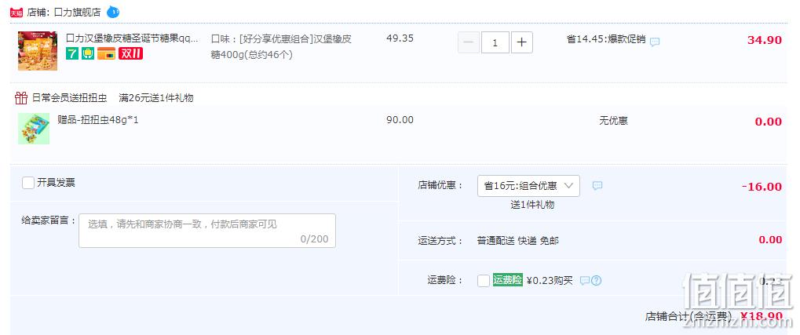Open the 运费险 help question mark
Viewport: 800px width, 335px height.
[596, 280]
